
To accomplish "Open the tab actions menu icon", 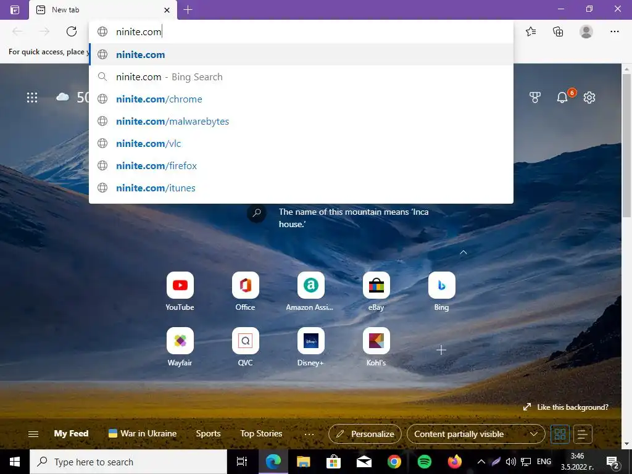I will tap(15, 10).
